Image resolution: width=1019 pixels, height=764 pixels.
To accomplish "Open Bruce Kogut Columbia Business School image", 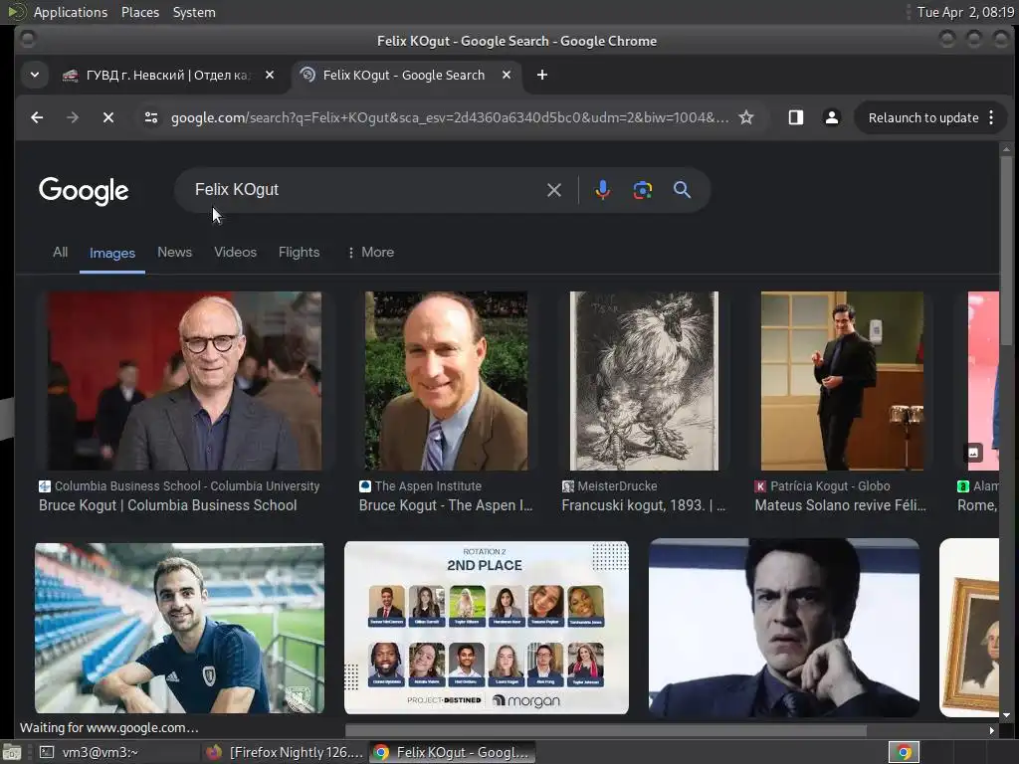I will tap(184, 381).
